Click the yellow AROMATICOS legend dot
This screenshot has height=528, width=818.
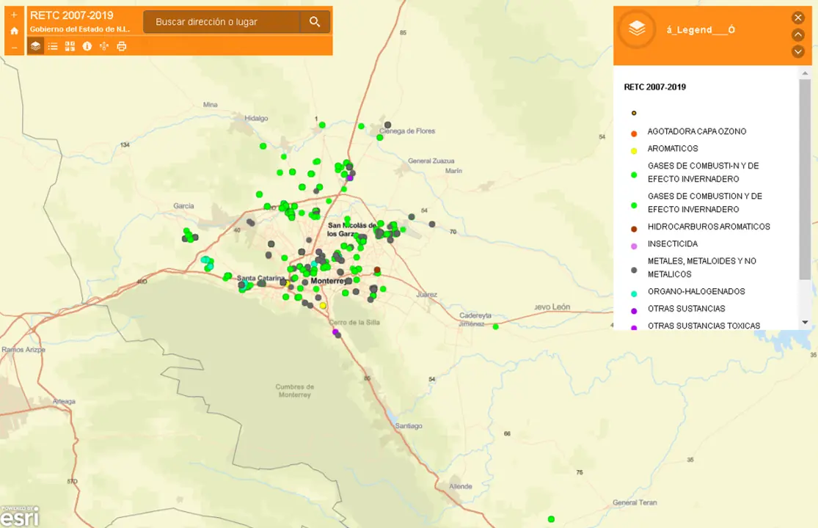click(x=634, y=151)
